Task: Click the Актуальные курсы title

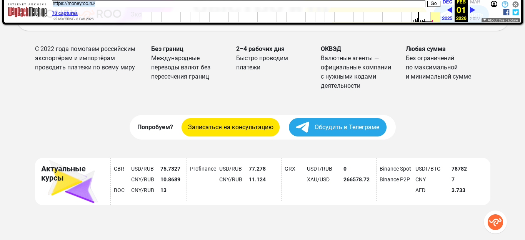Action: 63,173
